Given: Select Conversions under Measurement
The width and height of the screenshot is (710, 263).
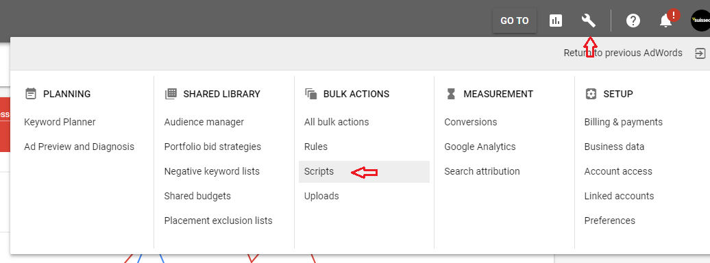Looking at the screenshot, I should tap(470, 122).
